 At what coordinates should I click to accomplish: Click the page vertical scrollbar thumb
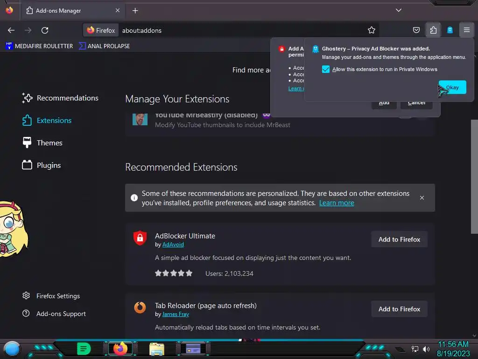click(474, 176)
